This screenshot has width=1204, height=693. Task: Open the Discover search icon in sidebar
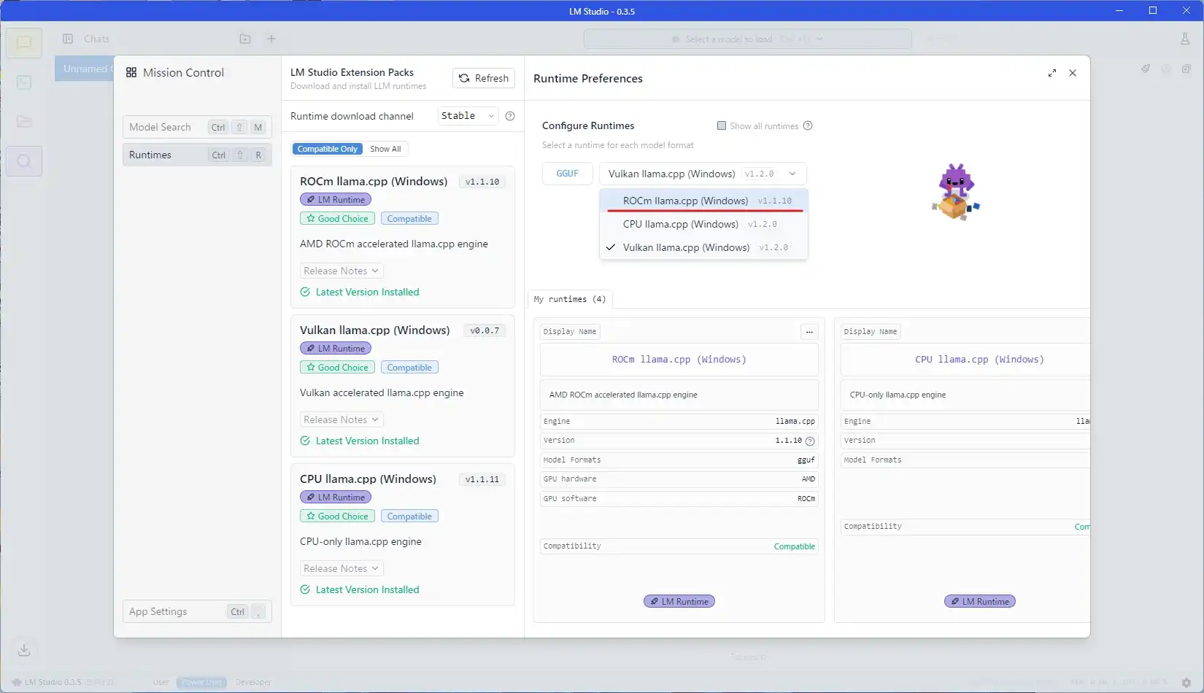pos(24,161)
